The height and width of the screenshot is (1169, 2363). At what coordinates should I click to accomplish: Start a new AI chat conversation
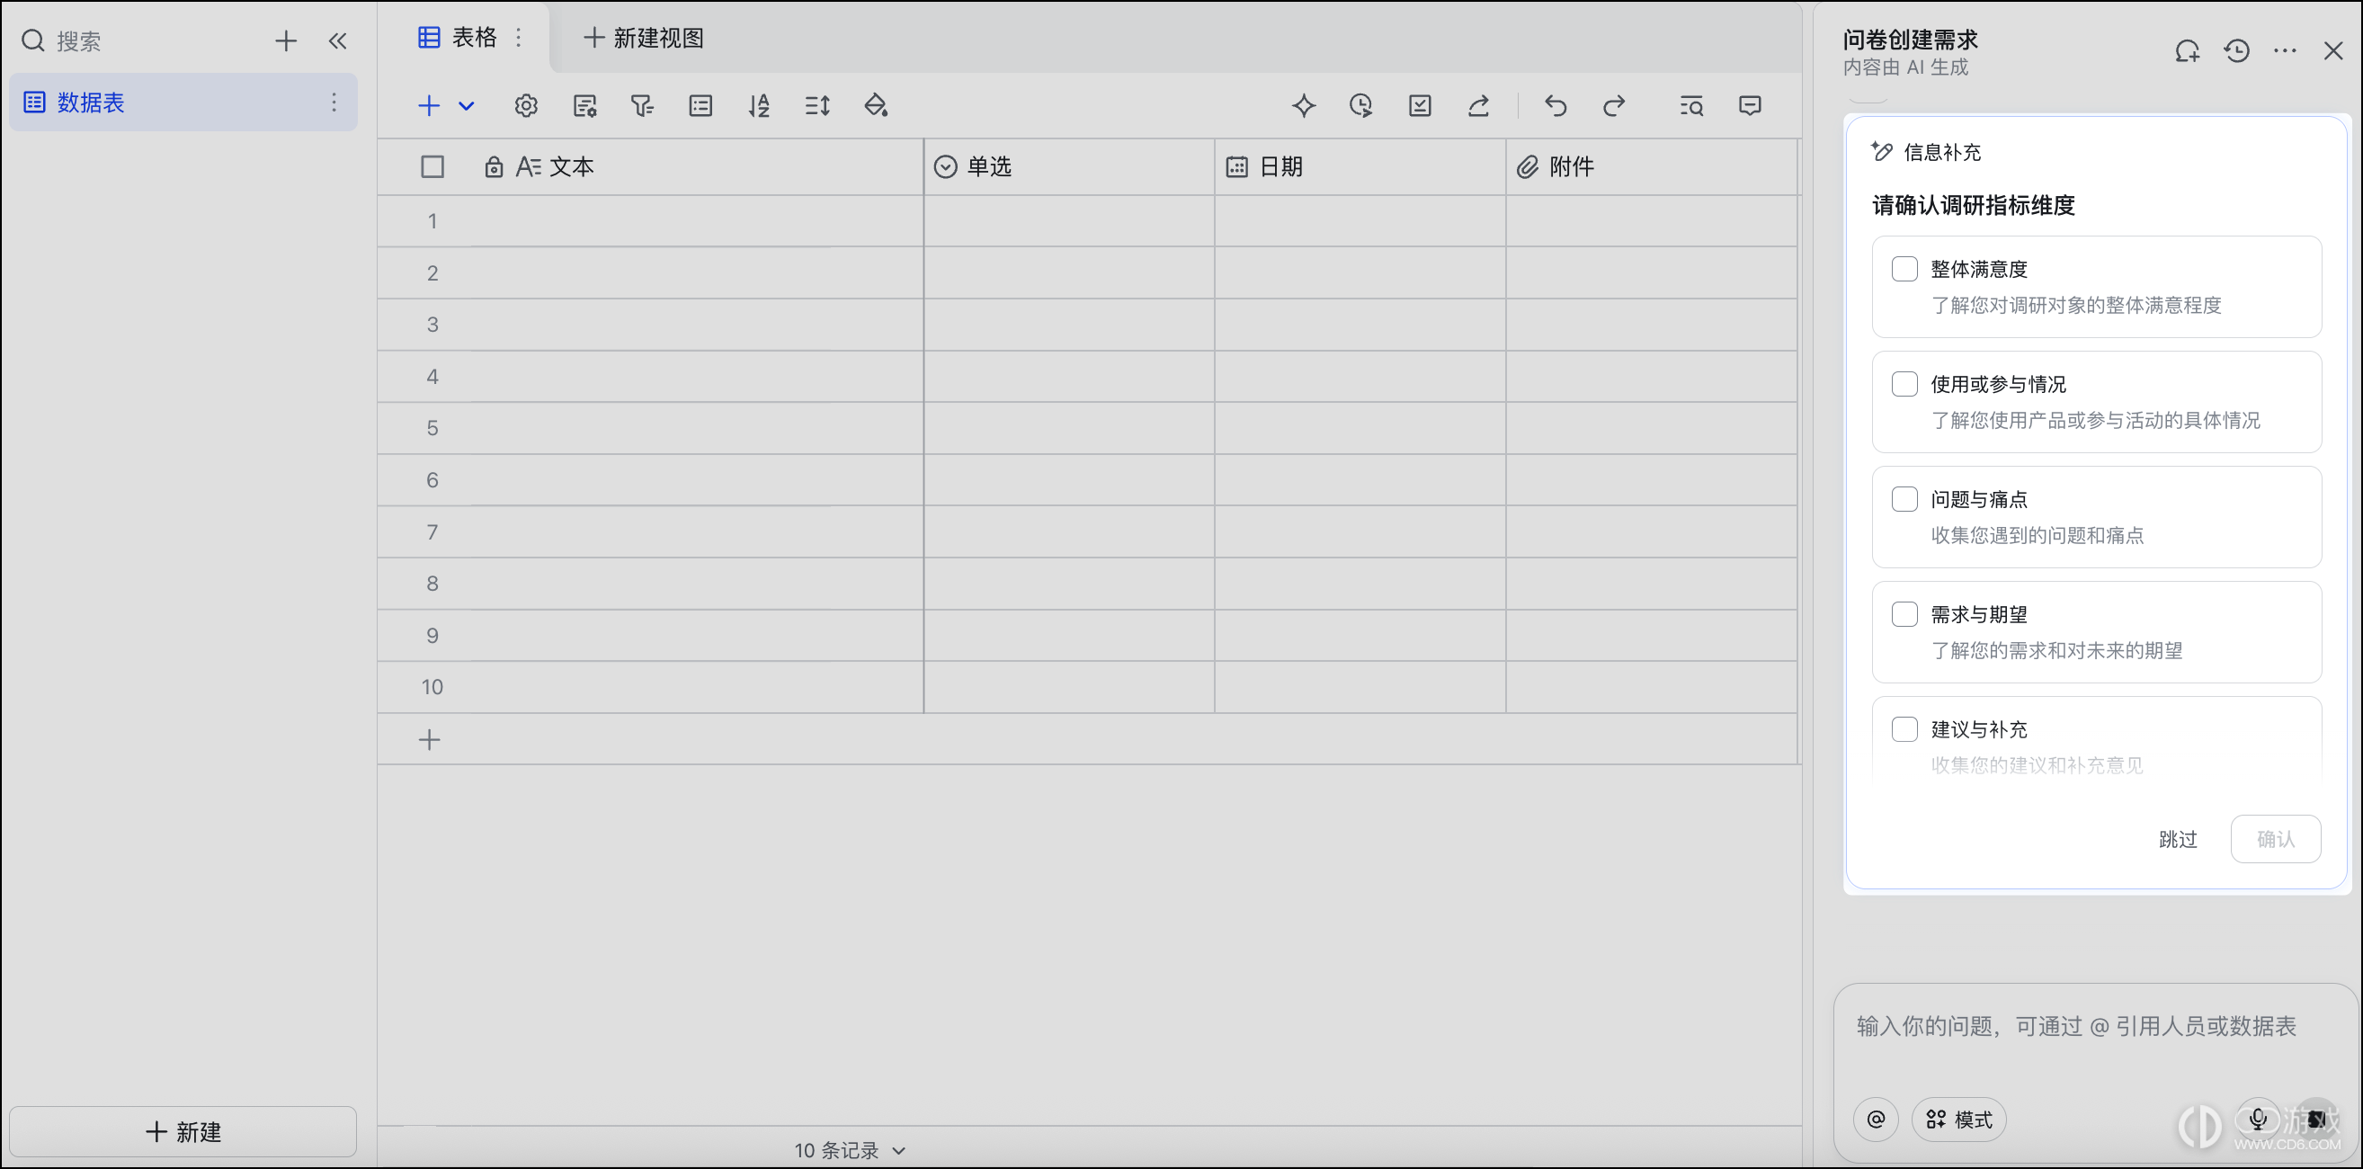tap(2188, 51)
